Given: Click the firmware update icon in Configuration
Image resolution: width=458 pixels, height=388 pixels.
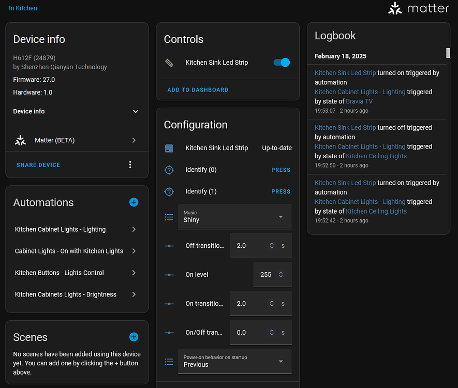Looking at the screenshot, I should click(169, 148).
